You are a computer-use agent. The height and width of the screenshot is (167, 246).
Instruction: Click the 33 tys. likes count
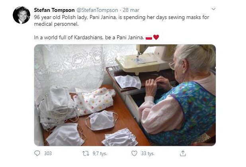coord(147,153)
